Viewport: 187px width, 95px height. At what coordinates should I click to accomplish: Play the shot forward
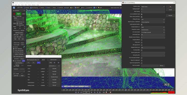pos(92,92)
